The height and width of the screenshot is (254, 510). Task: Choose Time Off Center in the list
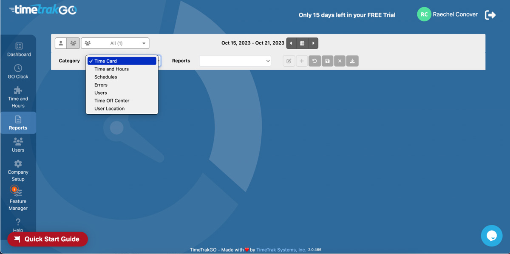pyautogui.click(x=111, y=100)
